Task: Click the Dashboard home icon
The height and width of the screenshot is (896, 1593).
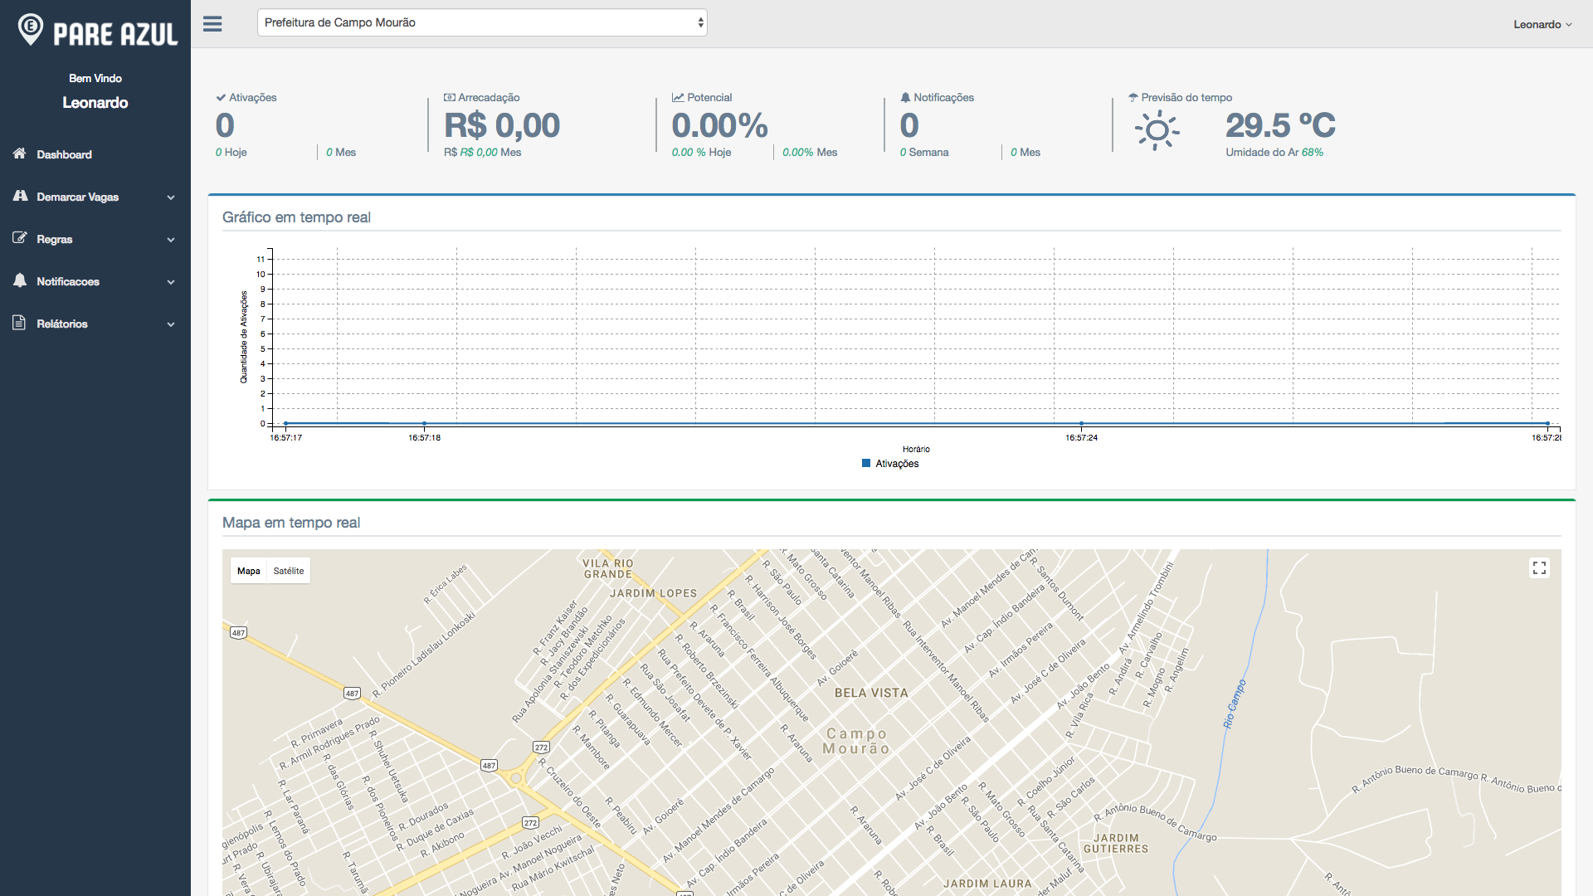Action: pyautogui.click(x=19, y=153)
